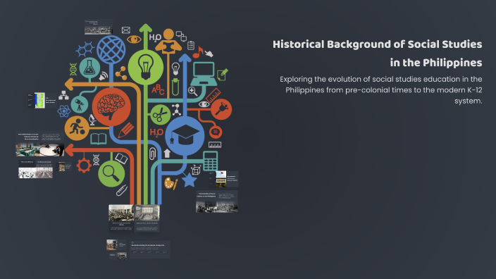
Task: Click the white thermometer icon
Action: [121, 190]
